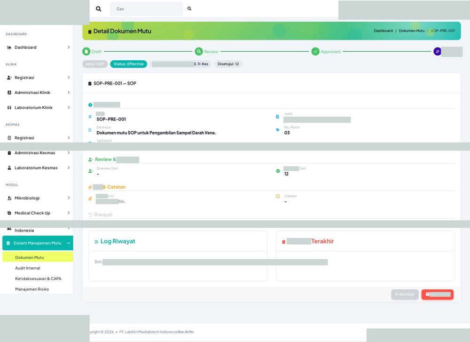Click the purple final step icon
The image size is (470, 342).
pyautogui.click(x=437, y=52)
